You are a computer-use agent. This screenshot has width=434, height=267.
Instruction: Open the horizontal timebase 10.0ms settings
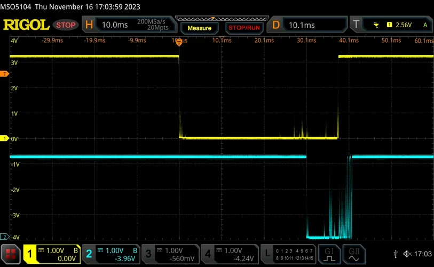click(x=128, y=25)
